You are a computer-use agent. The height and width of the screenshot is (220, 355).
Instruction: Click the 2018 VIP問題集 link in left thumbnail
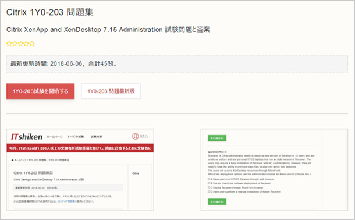[x=66, y=201]
